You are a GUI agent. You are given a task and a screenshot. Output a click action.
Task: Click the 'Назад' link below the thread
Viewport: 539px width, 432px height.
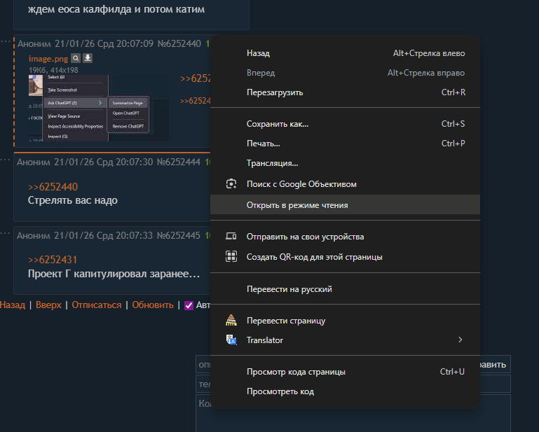tap(13, 305)
